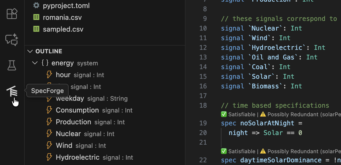Select the Production signal in the outline
The image size is (341, 165).
click(73, 122)
